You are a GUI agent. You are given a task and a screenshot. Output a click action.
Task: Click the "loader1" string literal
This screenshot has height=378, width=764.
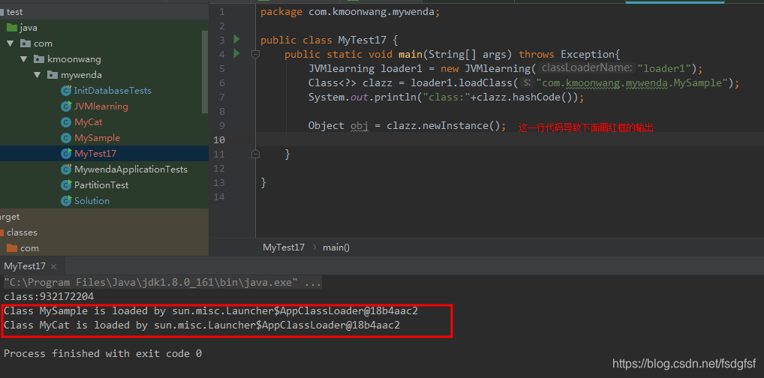pyautogui.click(x=665, y=68)
